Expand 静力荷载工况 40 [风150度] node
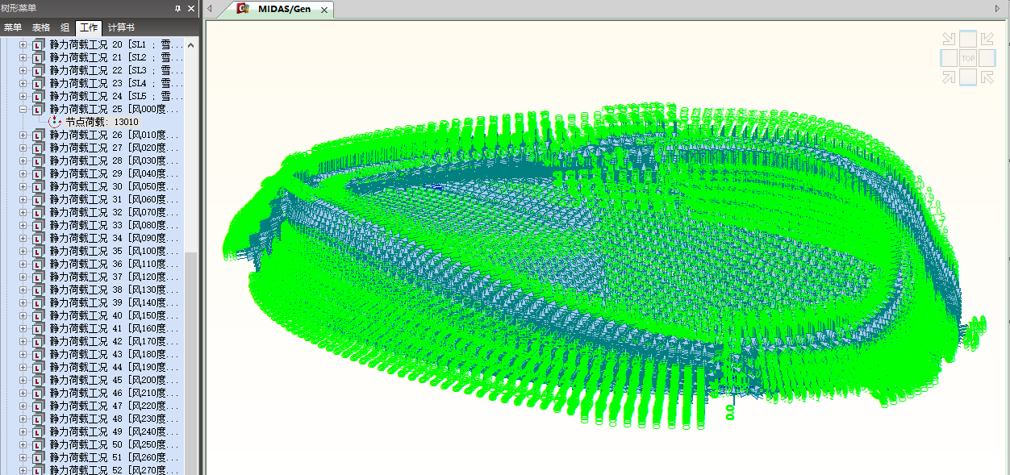The image size is (1010, 475). [x=23, y=315]
